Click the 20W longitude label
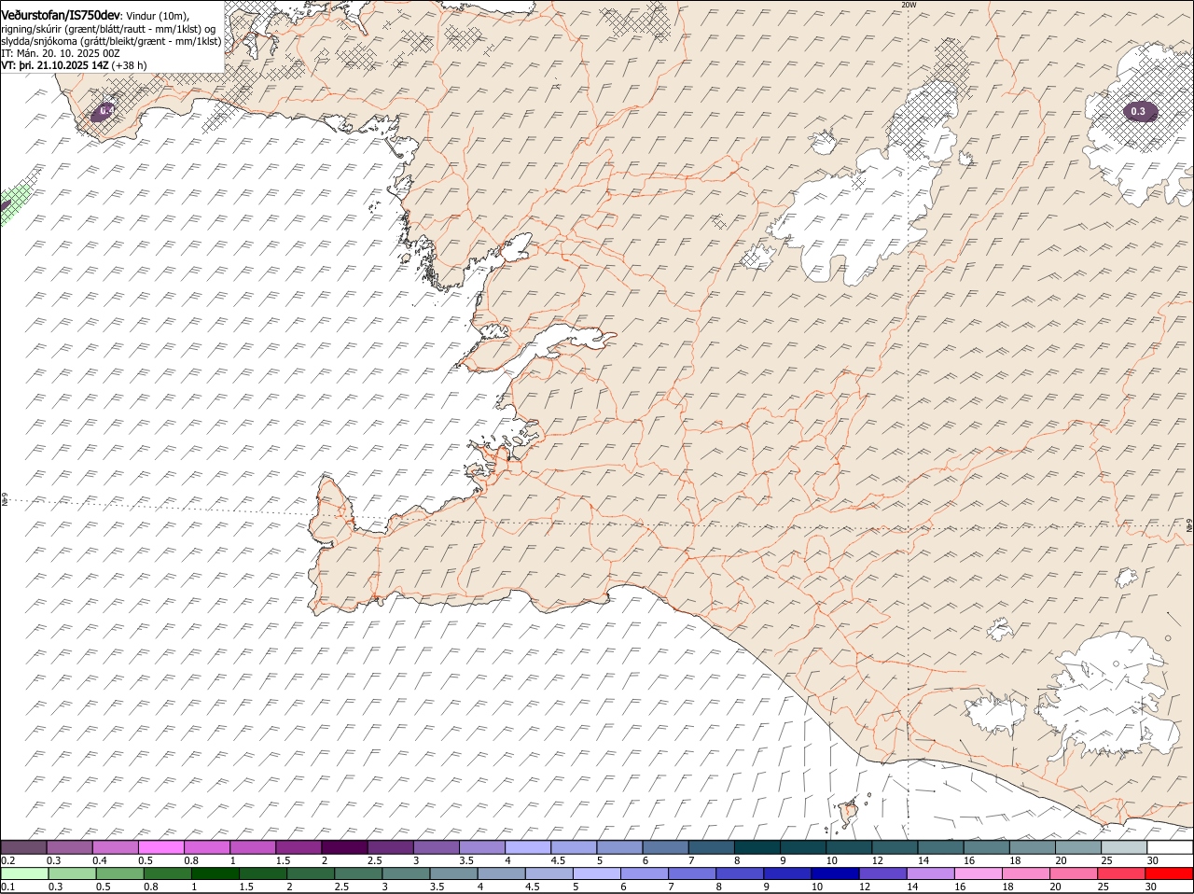This screenshot has width=1194, height=894. point(909,5)
